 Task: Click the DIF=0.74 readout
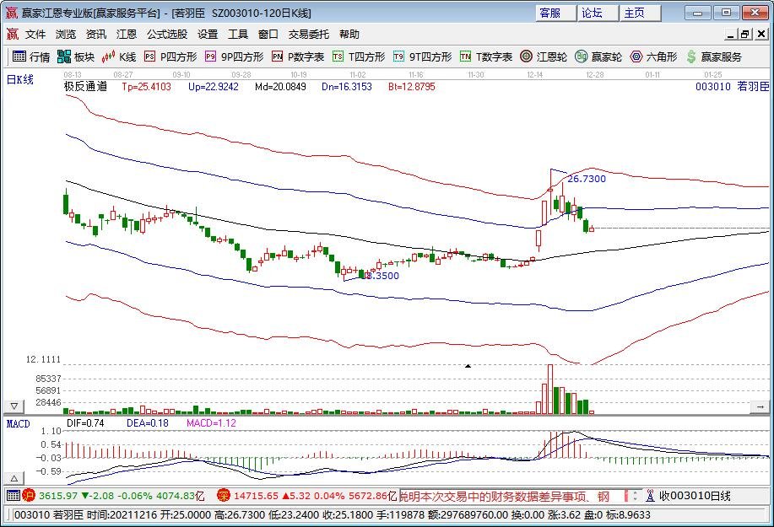tap(85, 423)
